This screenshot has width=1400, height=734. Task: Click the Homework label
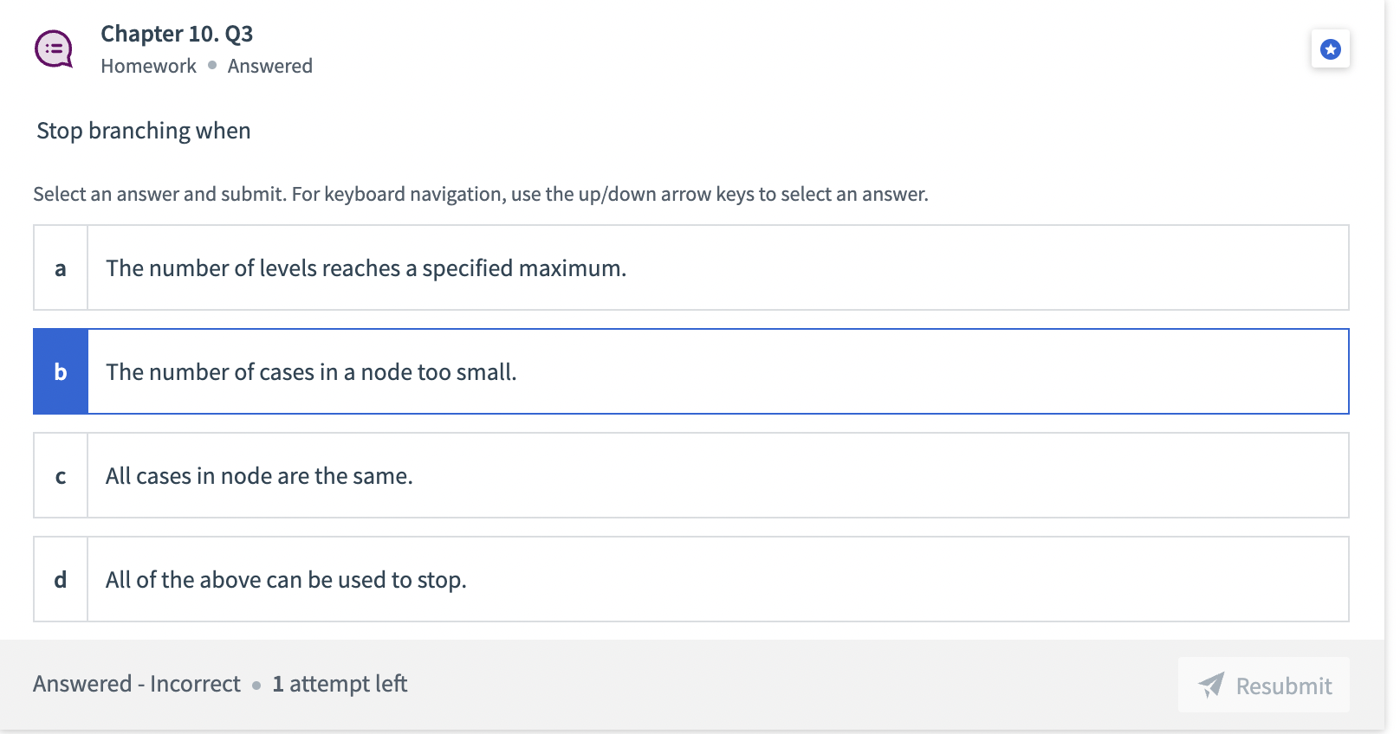(148, 66)
